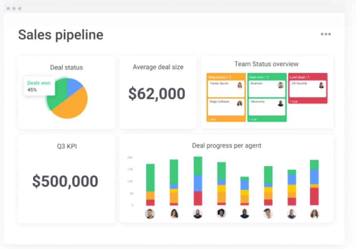This screenshot has width=356, height=249.
Task: Select the second agent avatar under the bar chart
Action: click(174, 214)
